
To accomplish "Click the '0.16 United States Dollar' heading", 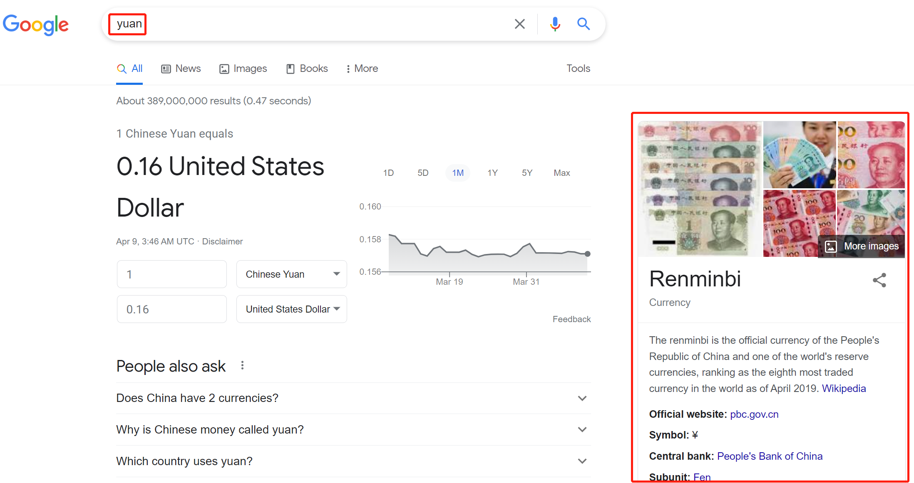I will coord(220,187).
